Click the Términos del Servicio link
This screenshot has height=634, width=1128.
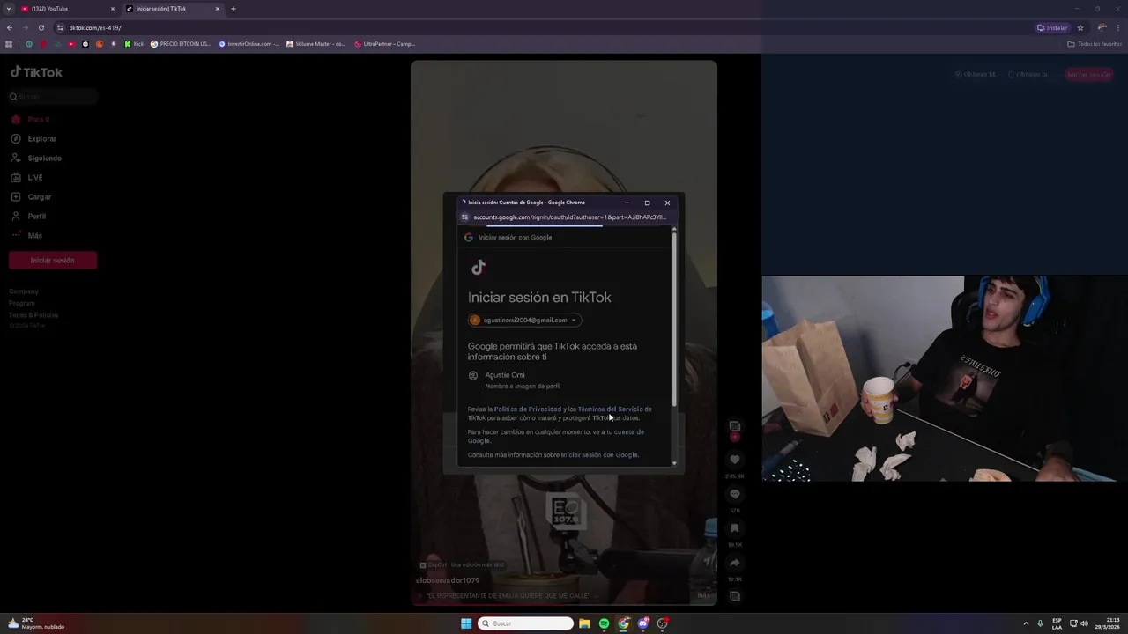point(610,409)
